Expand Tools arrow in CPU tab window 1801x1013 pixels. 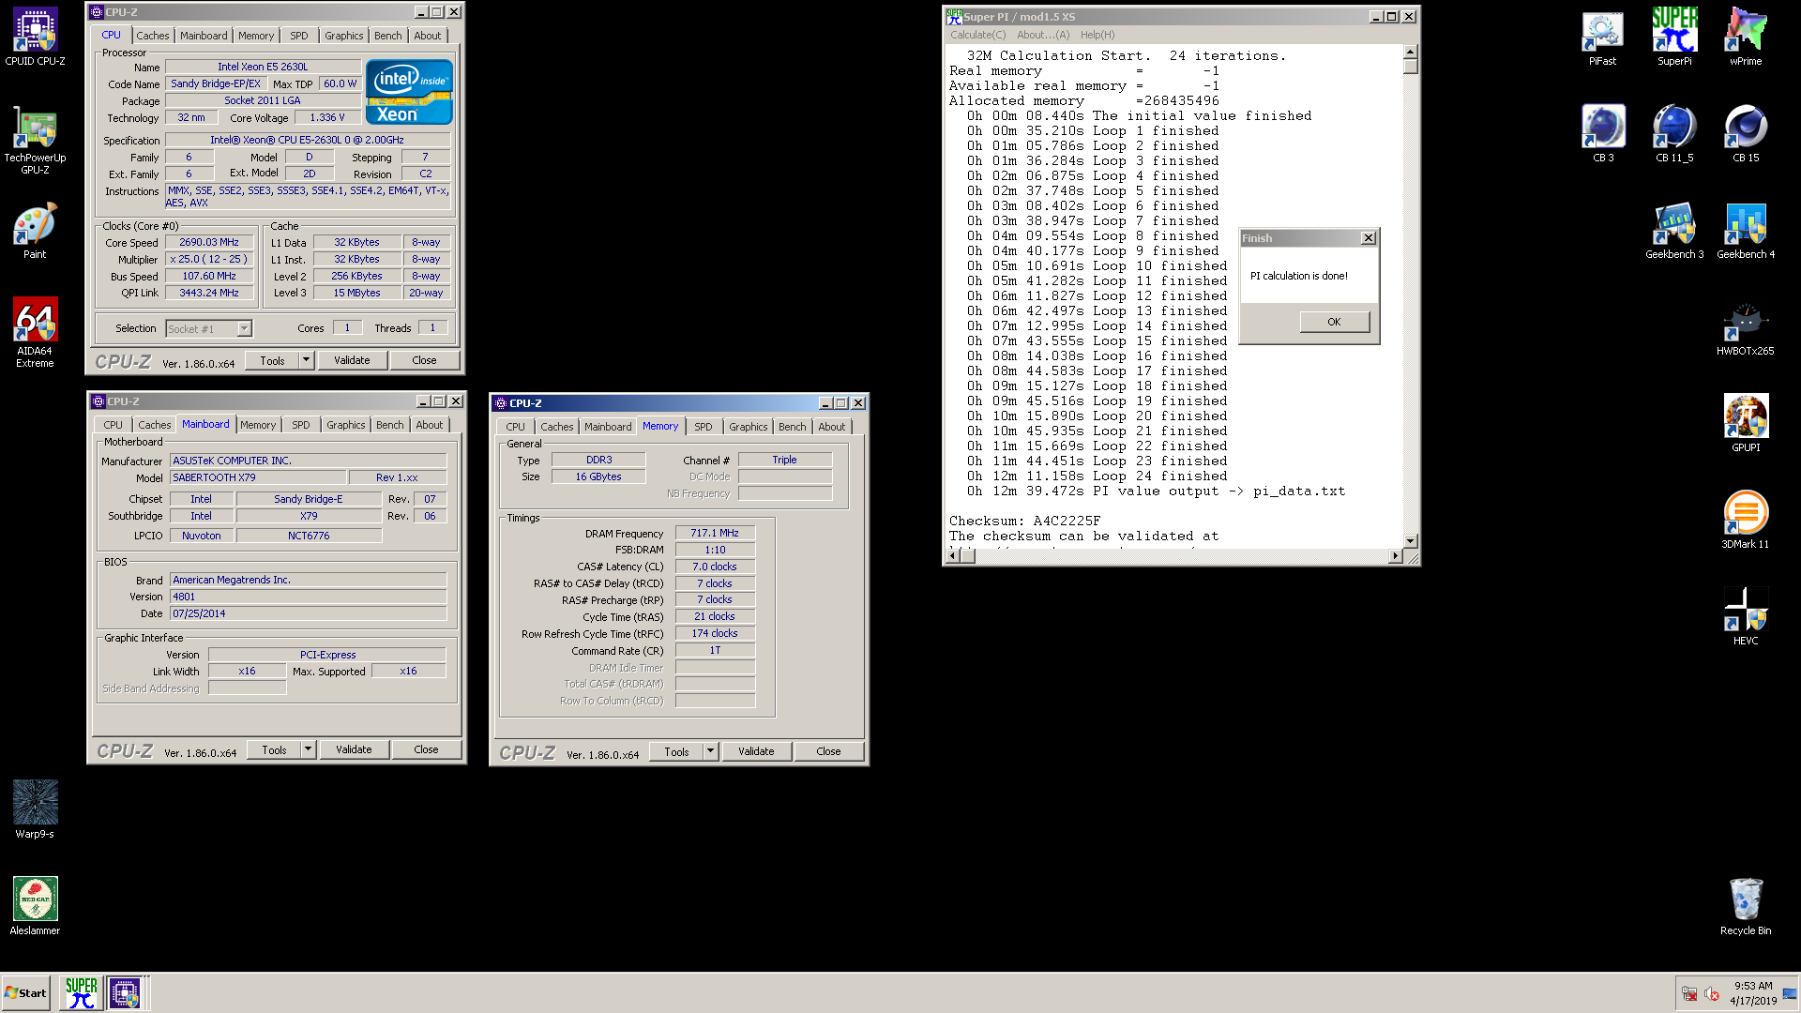click(306, 360)
